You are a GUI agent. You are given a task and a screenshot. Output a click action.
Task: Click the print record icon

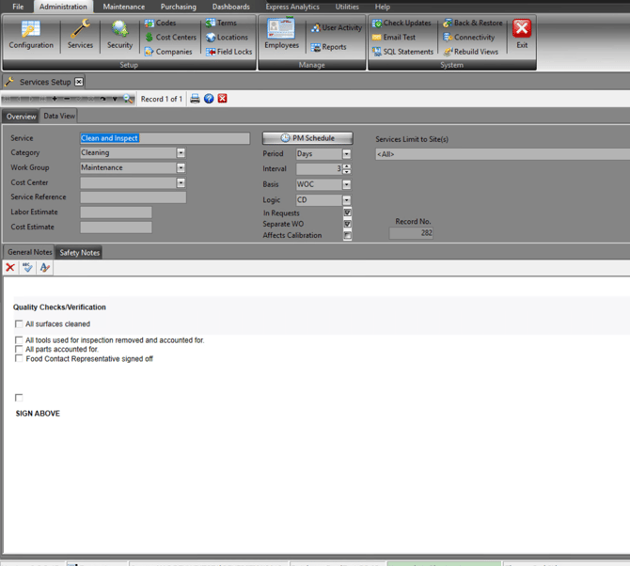coord(195,99)
